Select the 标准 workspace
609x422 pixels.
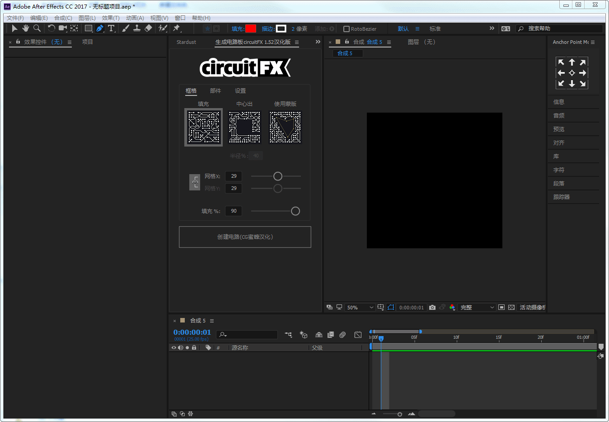[x=435, y=29]
